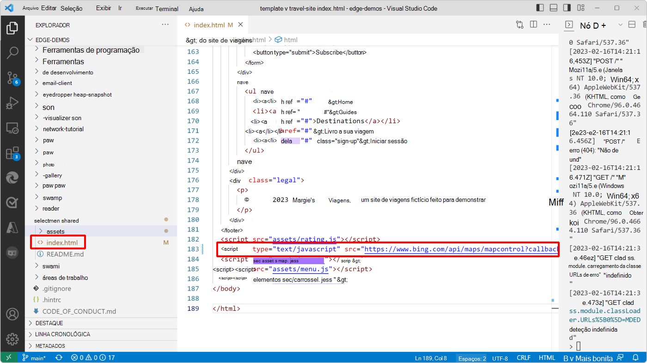Select README.md in the Explorer
The image size is (647, 363).
[x=65, y=253]
